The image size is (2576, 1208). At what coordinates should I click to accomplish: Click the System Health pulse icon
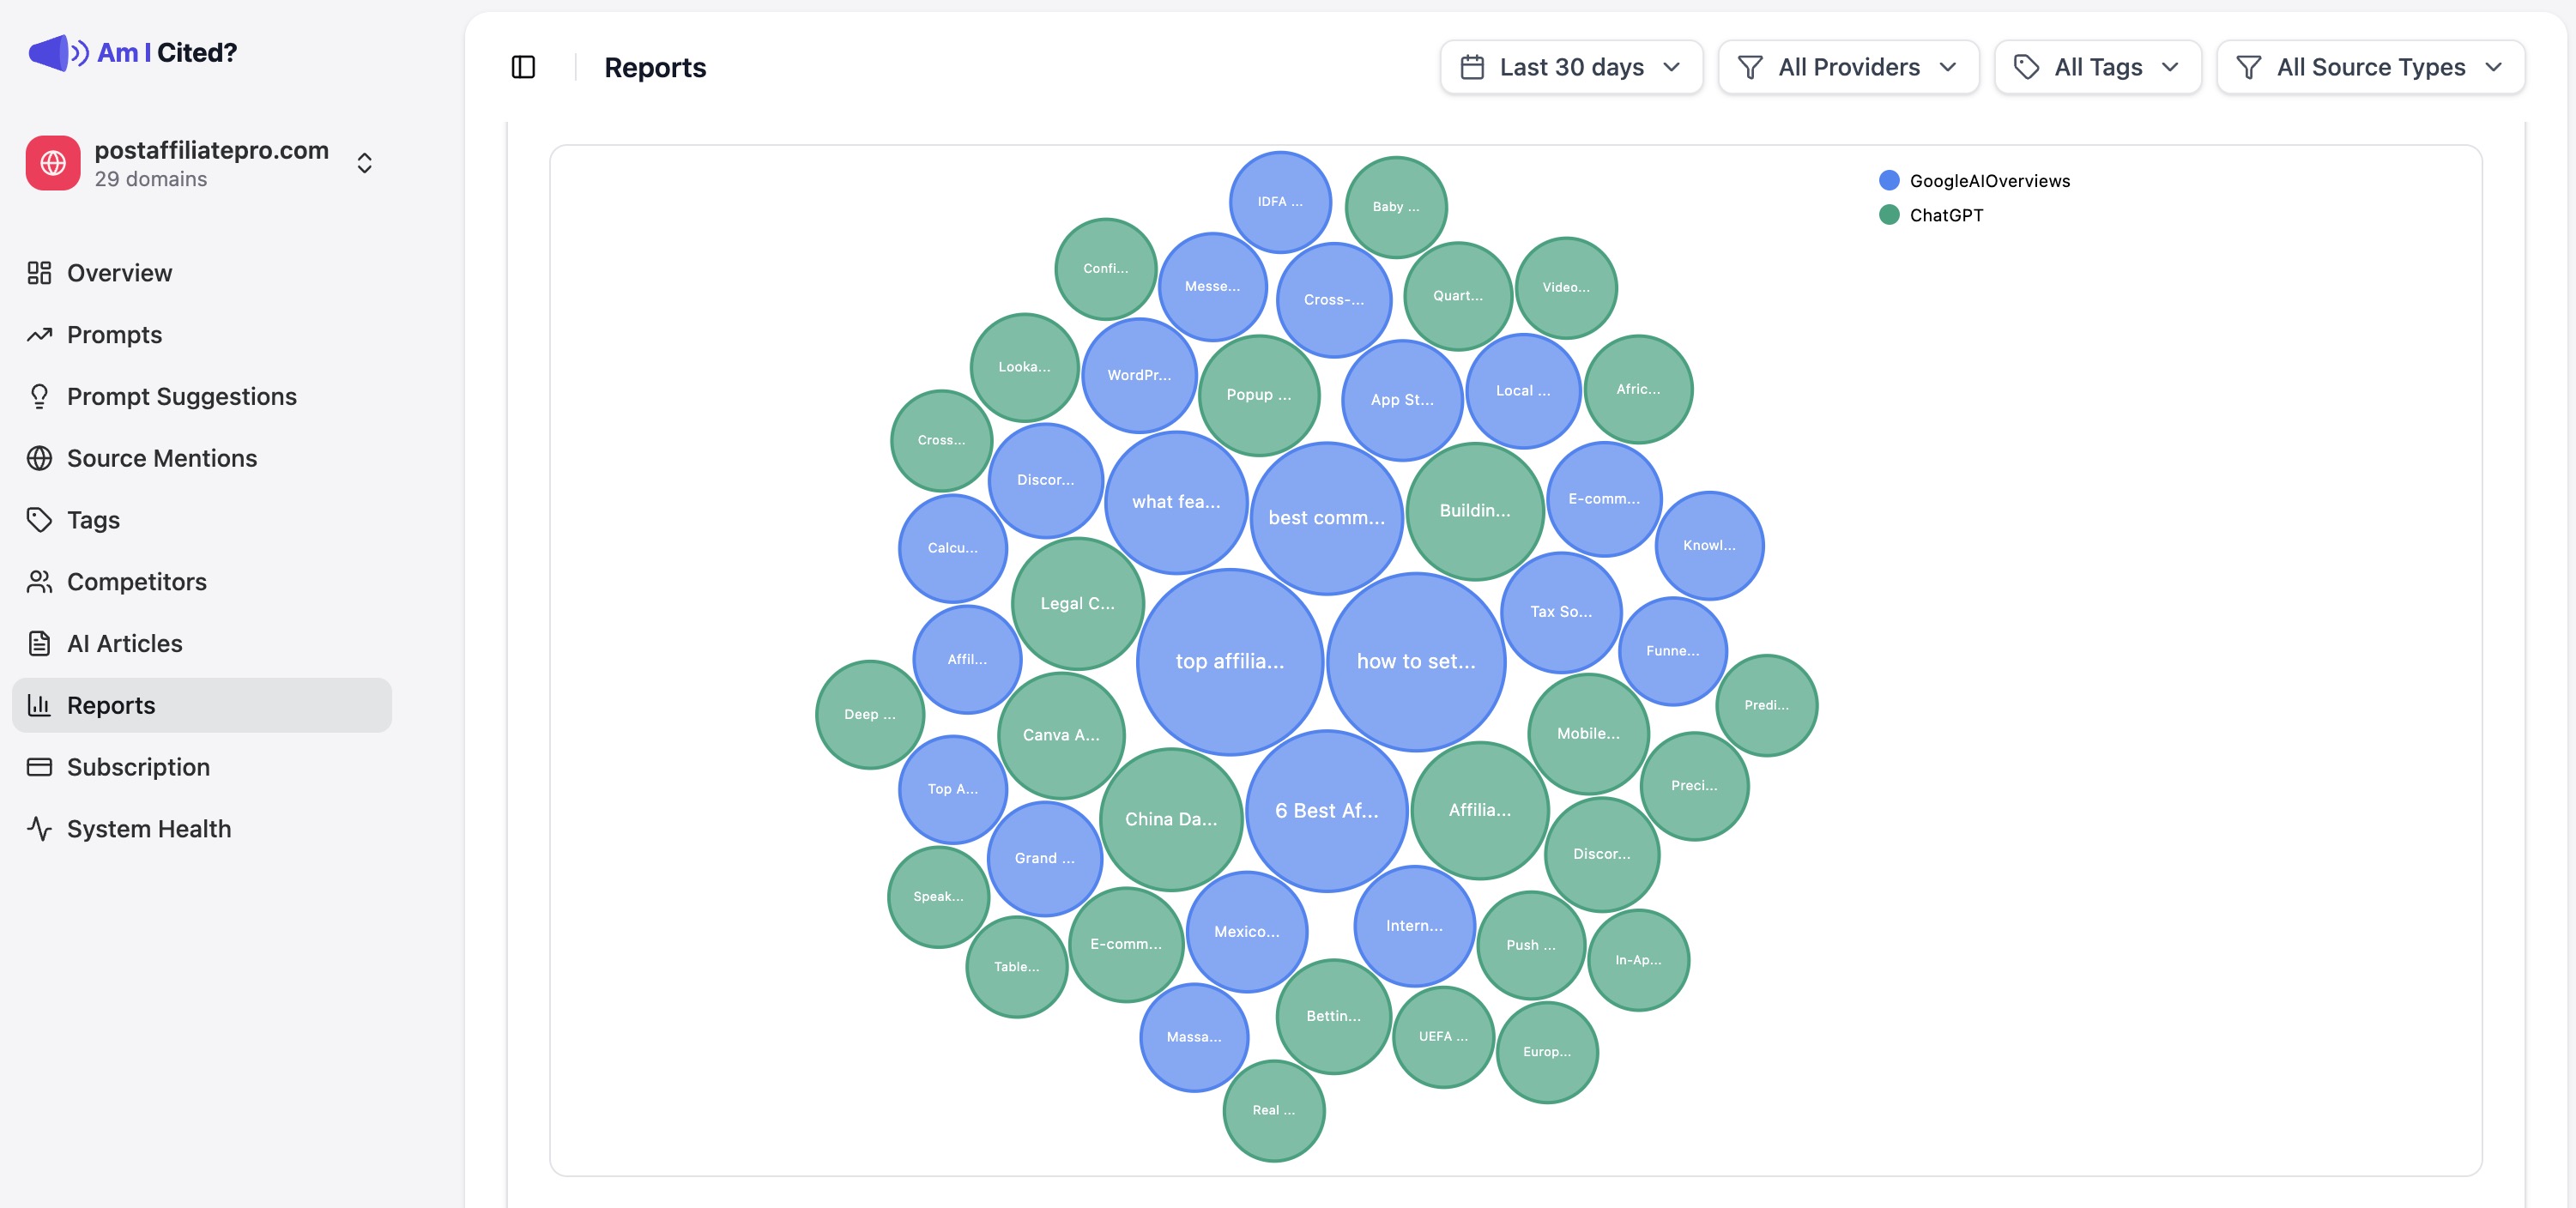pyautogui.click(x=40, y=828)
